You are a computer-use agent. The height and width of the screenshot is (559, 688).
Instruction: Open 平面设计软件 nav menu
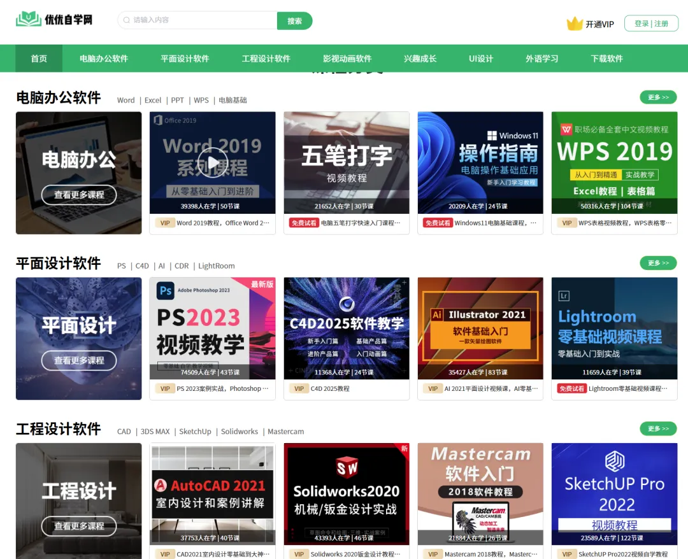185,59
